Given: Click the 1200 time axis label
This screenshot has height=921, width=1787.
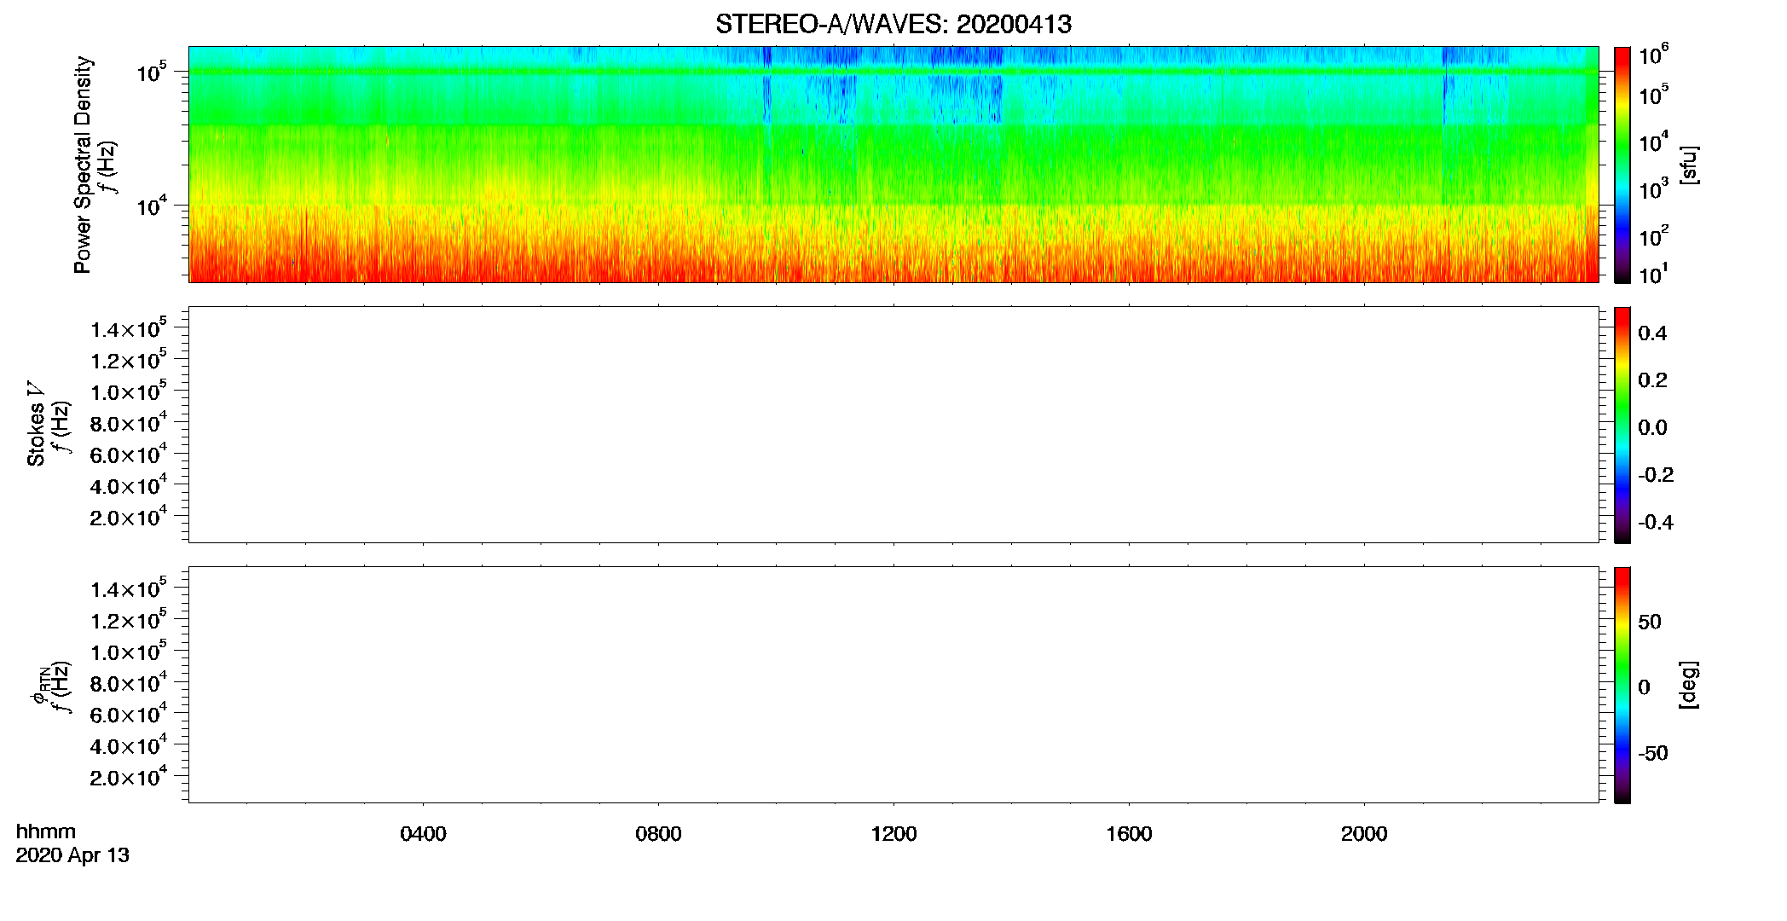Looking at the screenshot, I should coord(893,834).
